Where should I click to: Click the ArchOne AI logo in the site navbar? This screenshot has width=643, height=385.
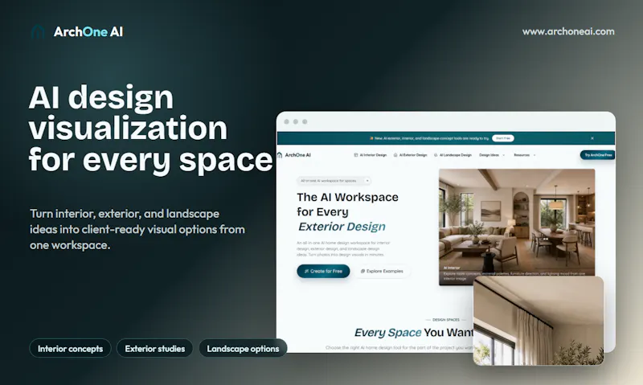pyautogui.click(x=294, y=155)
